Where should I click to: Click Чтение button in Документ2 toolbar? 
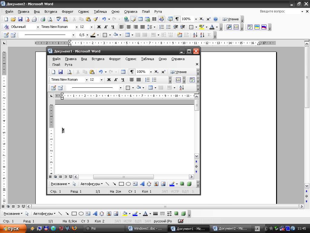[231, 19]
